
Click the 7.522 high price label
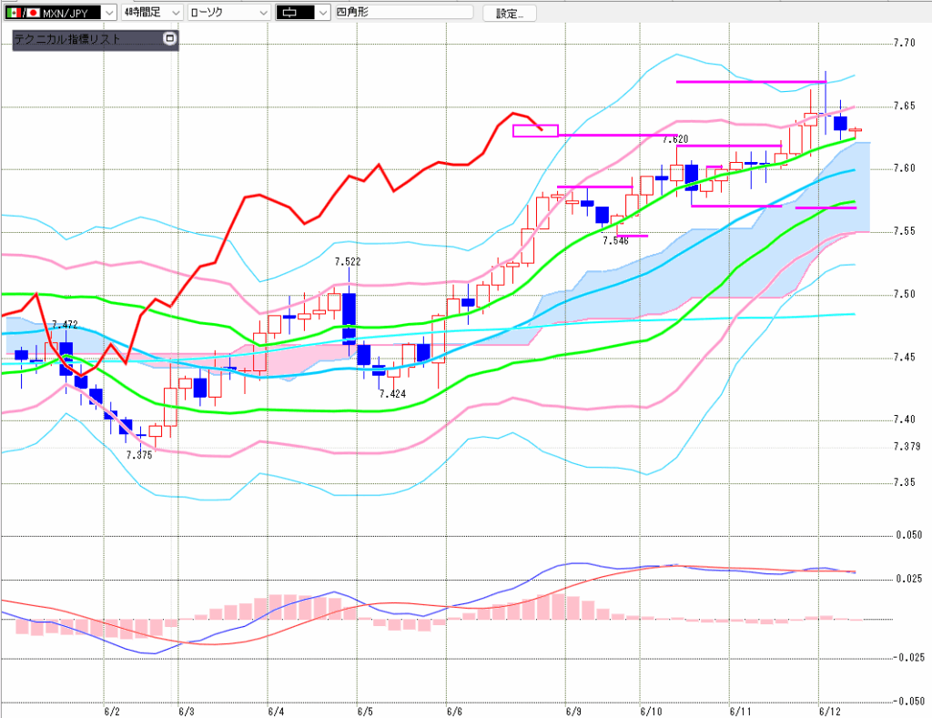point(348,261)
